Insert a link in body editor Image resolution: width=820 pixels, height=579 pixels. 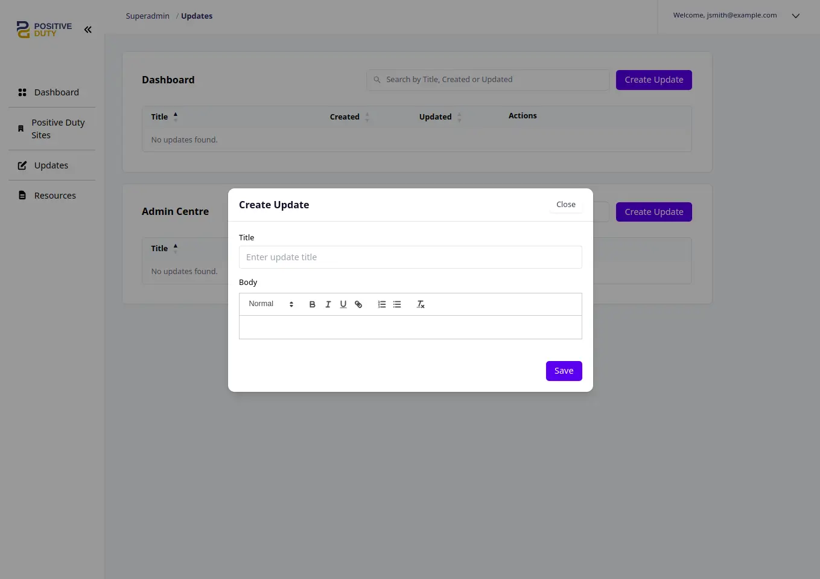358,304
